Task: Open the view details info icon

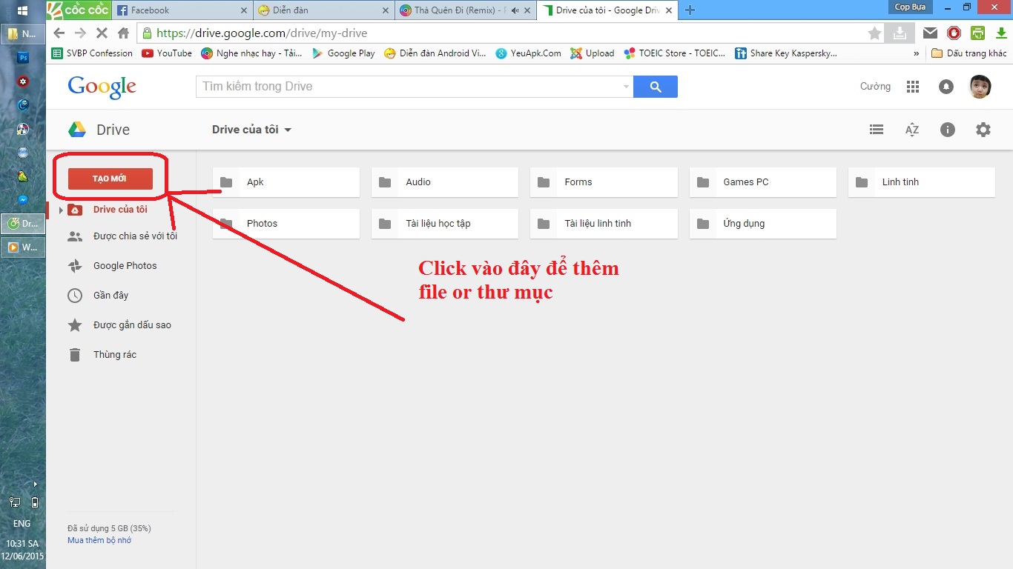Action: (947, 130)
